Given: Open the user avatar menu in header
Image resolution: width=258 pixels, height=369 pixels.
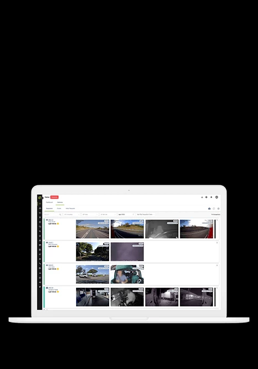Looking at the screenshot, I should (x=217, y=197).
